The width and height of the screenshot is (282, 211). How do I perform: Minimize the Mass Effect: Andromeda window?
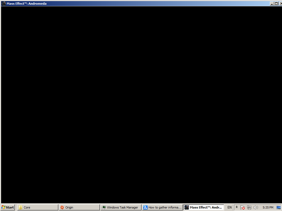(x=272, y=3)
